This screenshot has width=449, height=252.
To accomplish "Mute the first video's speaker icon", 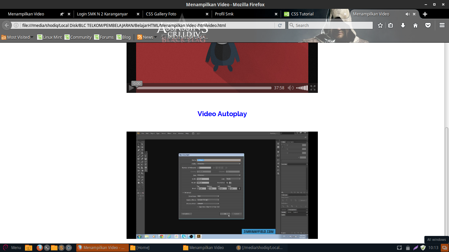I will (291, 88).
